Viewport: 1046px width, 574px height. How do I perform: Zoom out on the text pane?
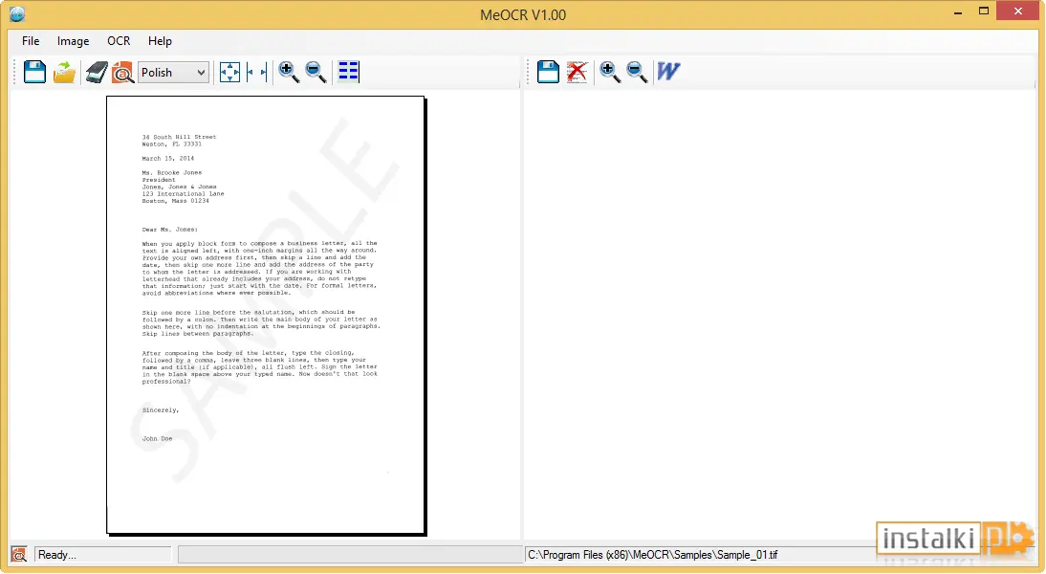[x=637, y=72]
